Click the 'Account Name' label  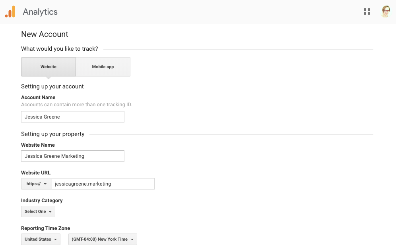[x=38, y=98]
